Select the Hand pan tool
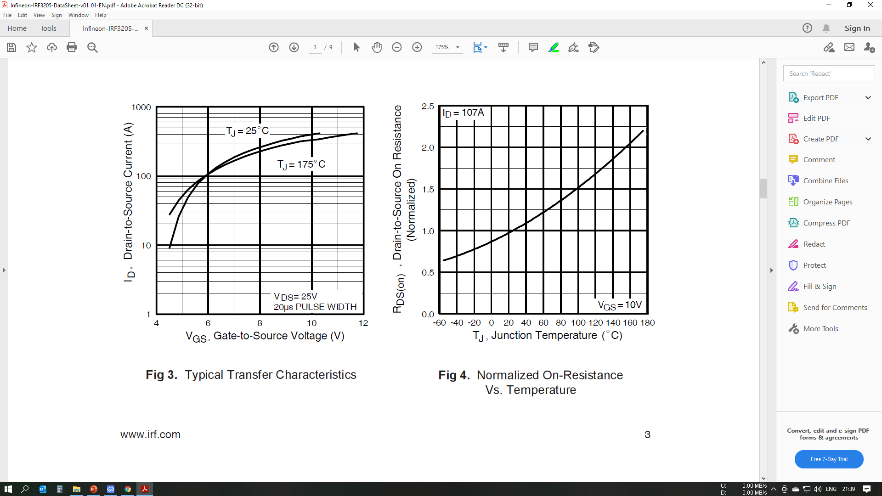 point(377,47)
